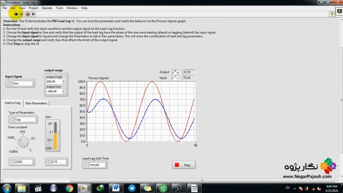Click the output high value stepper
The width and height of the screenshot is (343, 193).
(64, 82)
